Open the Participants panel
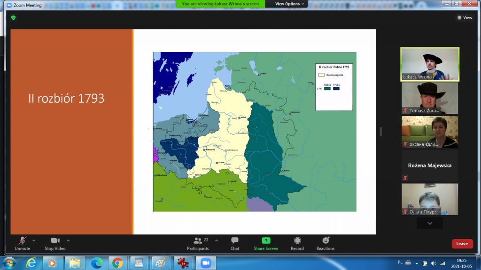The width and height of the screenshot is (481, 270). tap(198, 241)
